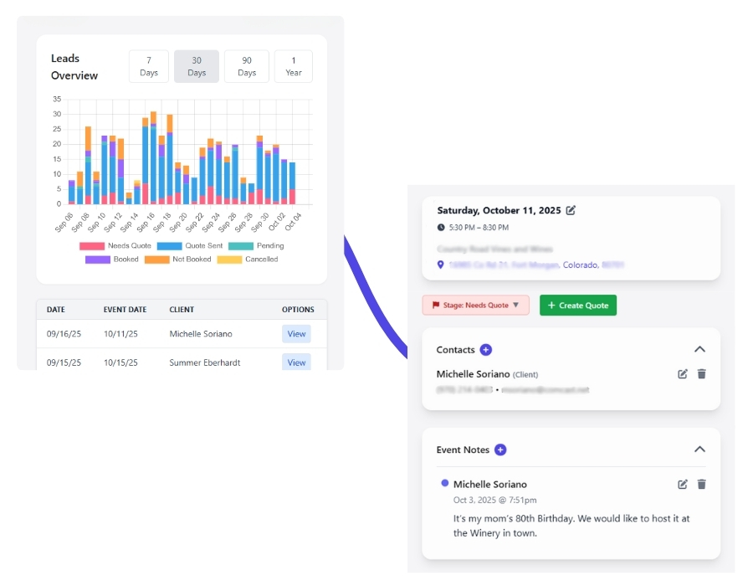Screen dimensions: 753x586
Task: Collapse the Event Notes section
Action: (699, 450)
